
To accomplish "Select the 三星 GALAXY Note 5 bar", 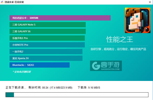I will point(47,25).
